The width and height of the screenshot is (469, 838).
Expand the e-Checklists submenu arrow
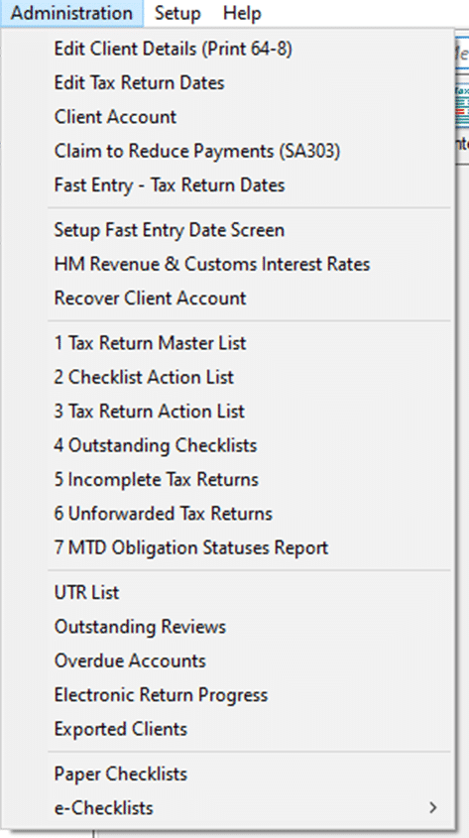(433, 808)
